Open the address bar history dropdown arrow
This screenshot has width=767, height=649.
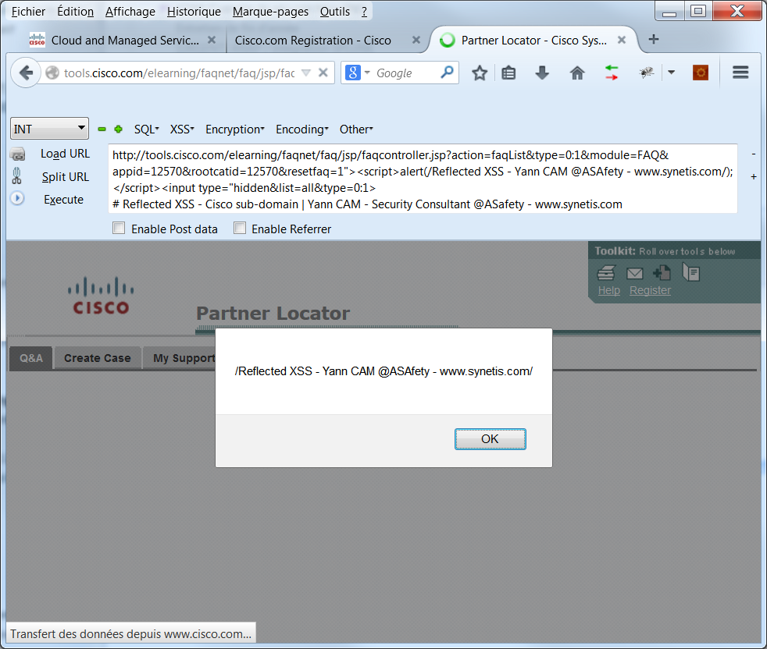point(306,73)
